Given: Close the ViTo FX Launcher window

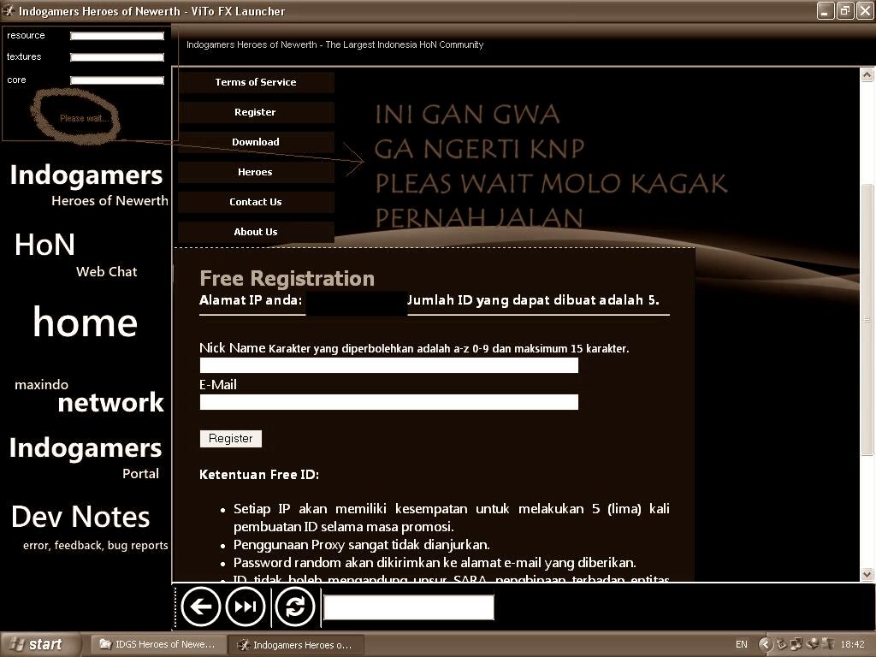Looking at the screenshot, I should pyautogui.click(x=866, y=10).
